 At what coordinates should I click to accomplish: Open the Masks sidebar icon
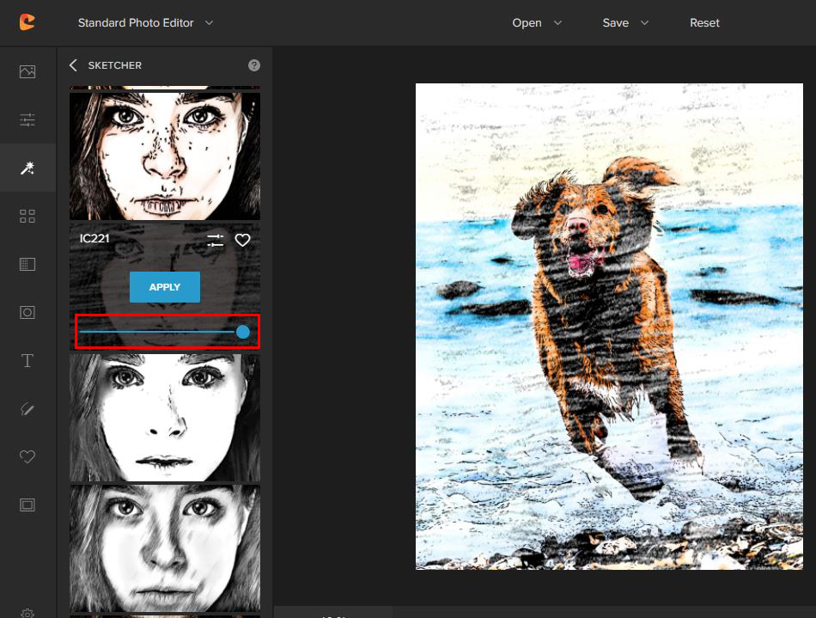coord(27,264)
